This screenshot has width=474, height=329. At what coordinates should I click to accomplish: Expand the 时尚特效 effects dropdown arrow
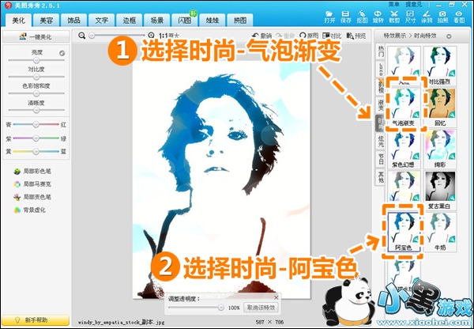449,36
